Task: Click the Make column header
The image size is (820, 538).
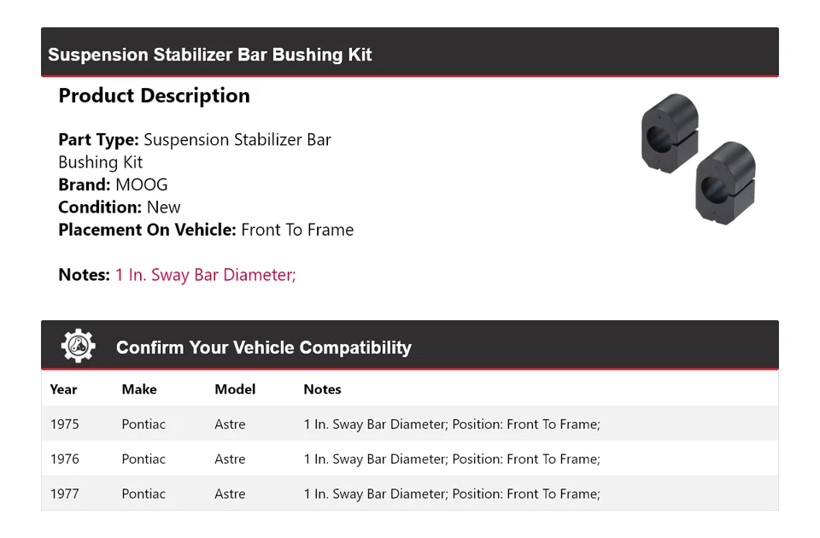Action: pyautogui.click(x=139, y=389)
